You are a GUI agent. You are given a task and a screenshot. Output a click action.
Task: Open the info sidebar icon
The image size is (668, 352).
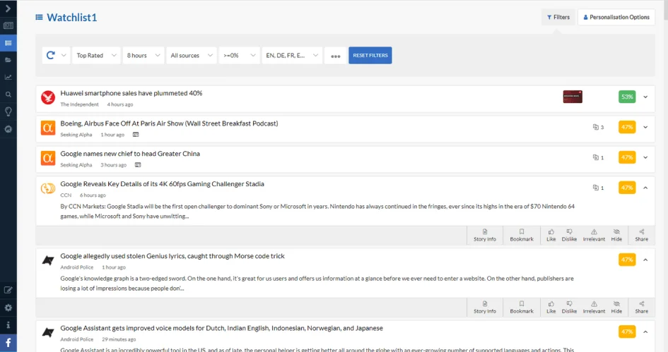pos(8,324)
